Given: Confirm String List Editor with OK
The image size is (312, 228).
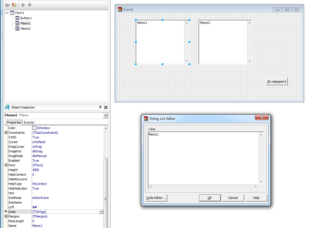Looking at the screenshot, I should point(210,198).
